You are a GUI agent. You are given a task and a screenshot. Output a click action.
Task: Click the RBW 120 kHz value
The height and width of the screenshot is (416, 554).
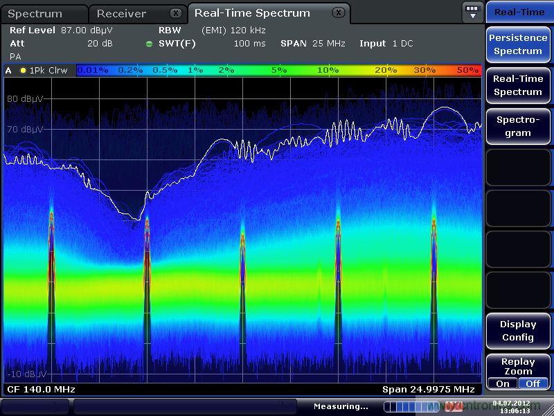pos(233,31)
